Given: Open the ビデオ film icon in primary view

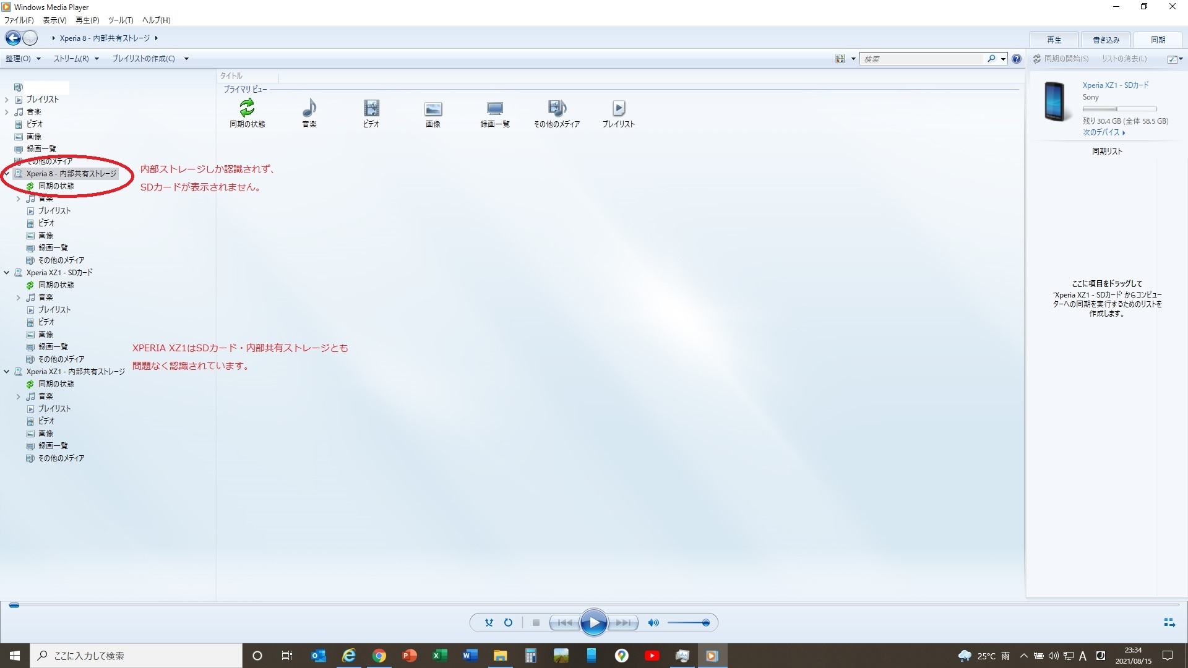Looking at the screenshot, I should (x=371, y=113).
